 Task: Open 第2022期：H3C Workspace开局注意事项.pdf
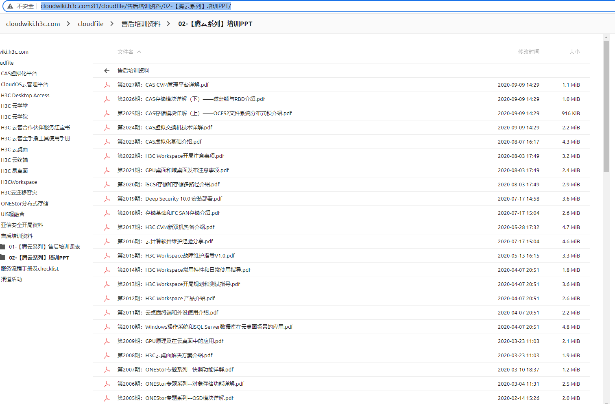coord(171,156)
